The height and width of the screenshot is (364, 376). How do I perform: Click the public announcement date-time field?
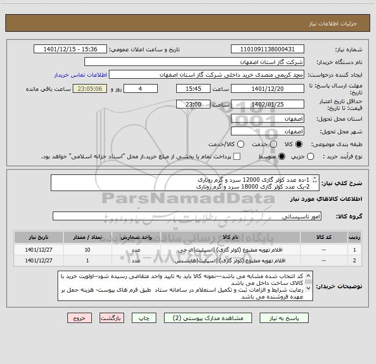[70, 49]
